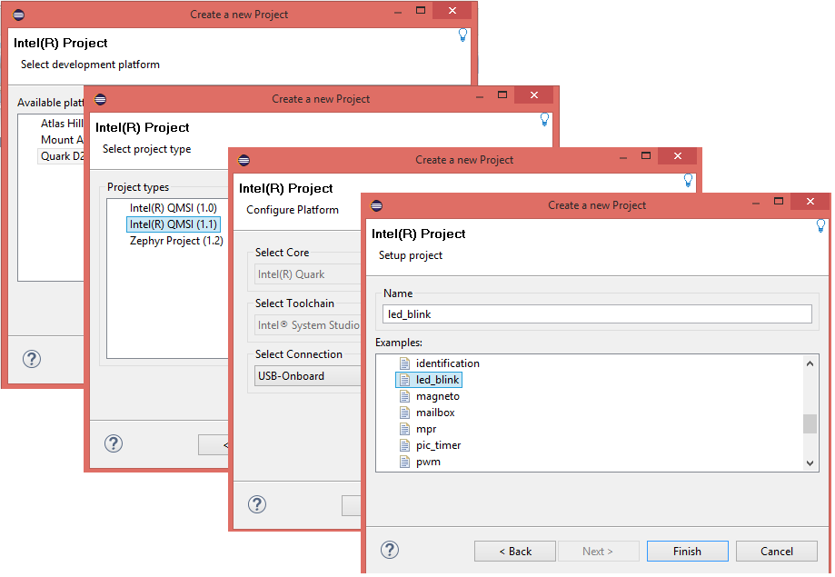Select the mpr example file icon
Screen dimensions: 835x577
[404, 430]
